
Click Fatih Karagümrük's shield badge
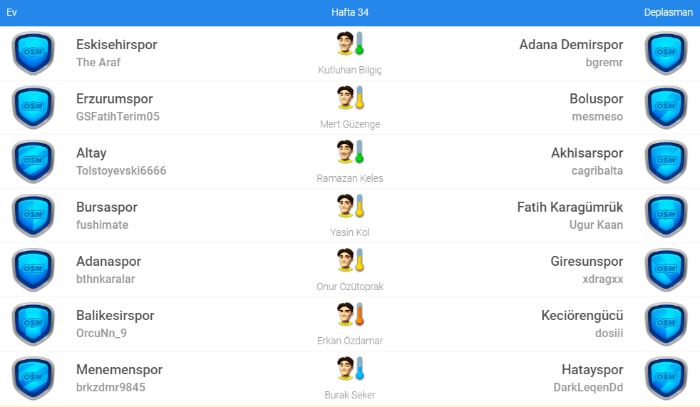click(x=666, y=216)
